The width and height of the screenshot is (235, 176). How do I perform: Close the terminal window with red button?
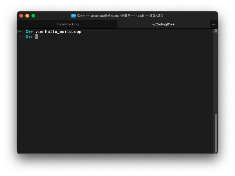pos(21,16)
